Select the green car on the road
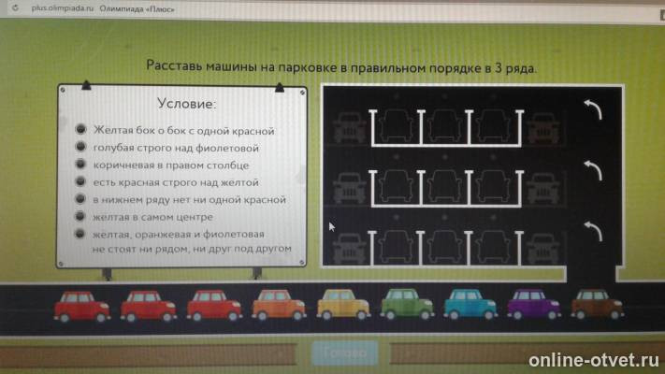The image size is (665, 374). coord(407,304)
